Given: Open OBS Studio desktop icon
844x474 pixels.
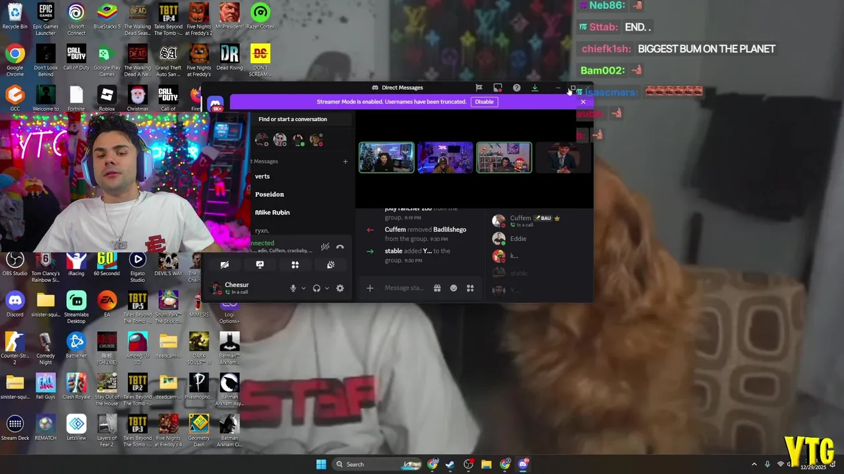Looking at the screenshot, I should (15, 265).
